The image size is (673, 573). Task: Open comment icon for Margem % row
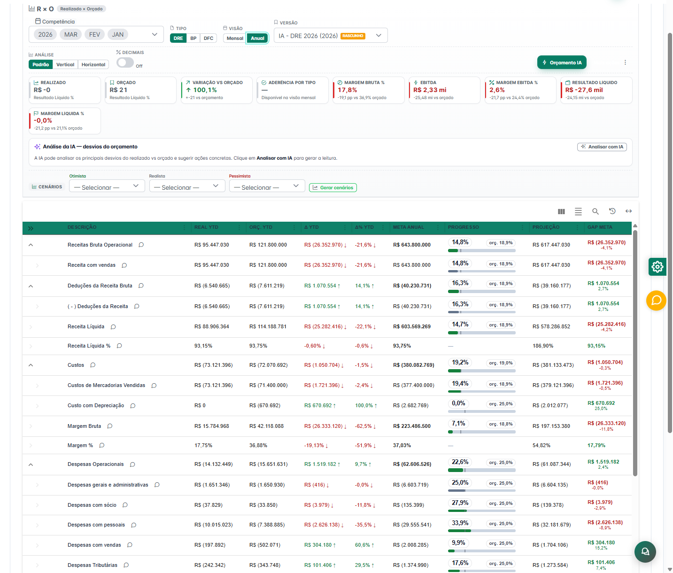(x=101, y=445)
